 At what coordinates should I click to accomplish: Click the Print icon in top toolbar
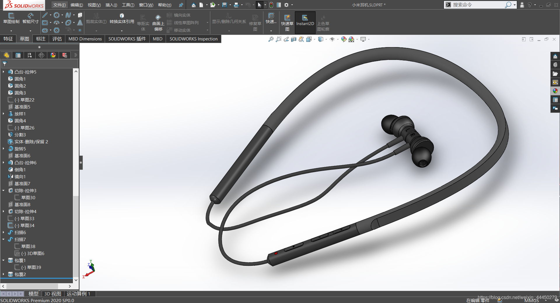(x=236, y=5)
